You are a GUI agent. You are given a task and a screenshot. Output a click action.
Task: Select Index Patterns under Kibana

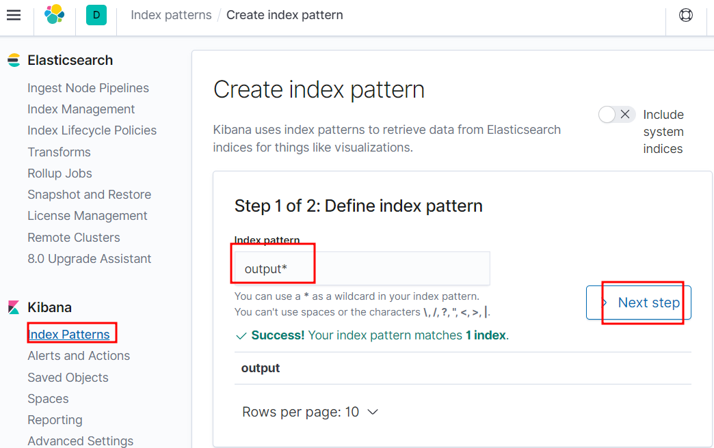click(69, 335)
